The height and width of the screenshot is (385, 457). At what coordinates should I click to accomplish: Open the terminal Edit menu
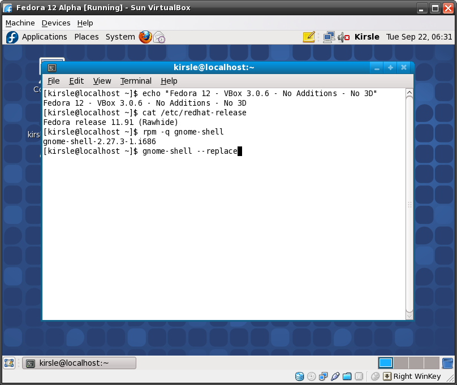click(x=76, y=81)
